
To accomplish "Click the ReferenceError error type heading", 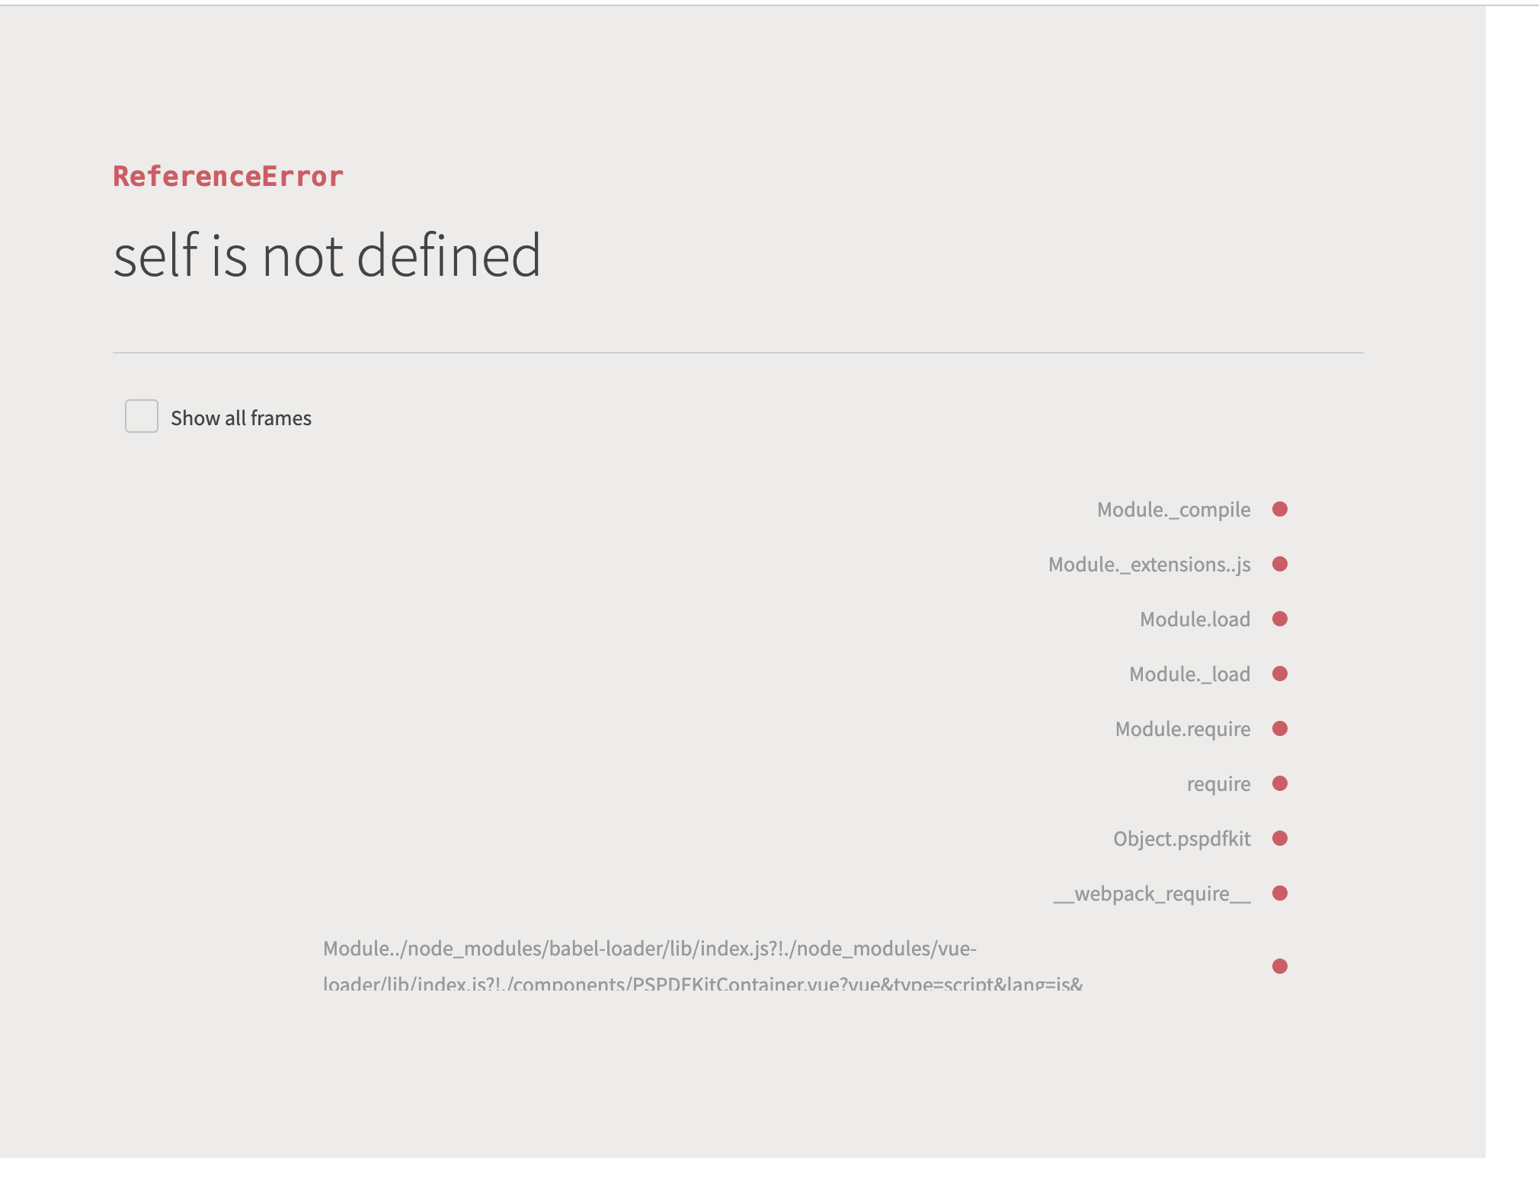I will pyautogui.click(x=228, y=176).
